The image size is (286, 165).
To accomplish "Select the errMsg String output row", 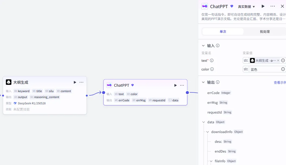I will pos(217,102).
